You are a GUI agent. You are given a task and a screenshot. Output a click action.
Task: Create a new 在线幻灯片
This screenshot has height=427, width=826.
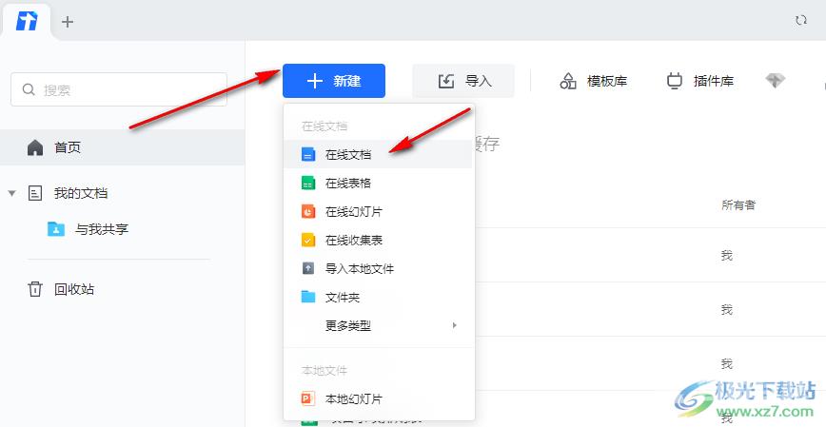(x=378, y=211)
